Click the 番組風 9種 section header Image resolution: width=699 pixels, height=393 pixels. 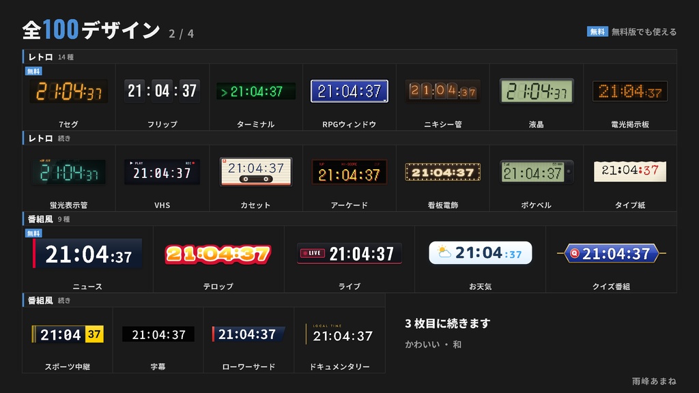pyautogui.click(x=349, y=219)
